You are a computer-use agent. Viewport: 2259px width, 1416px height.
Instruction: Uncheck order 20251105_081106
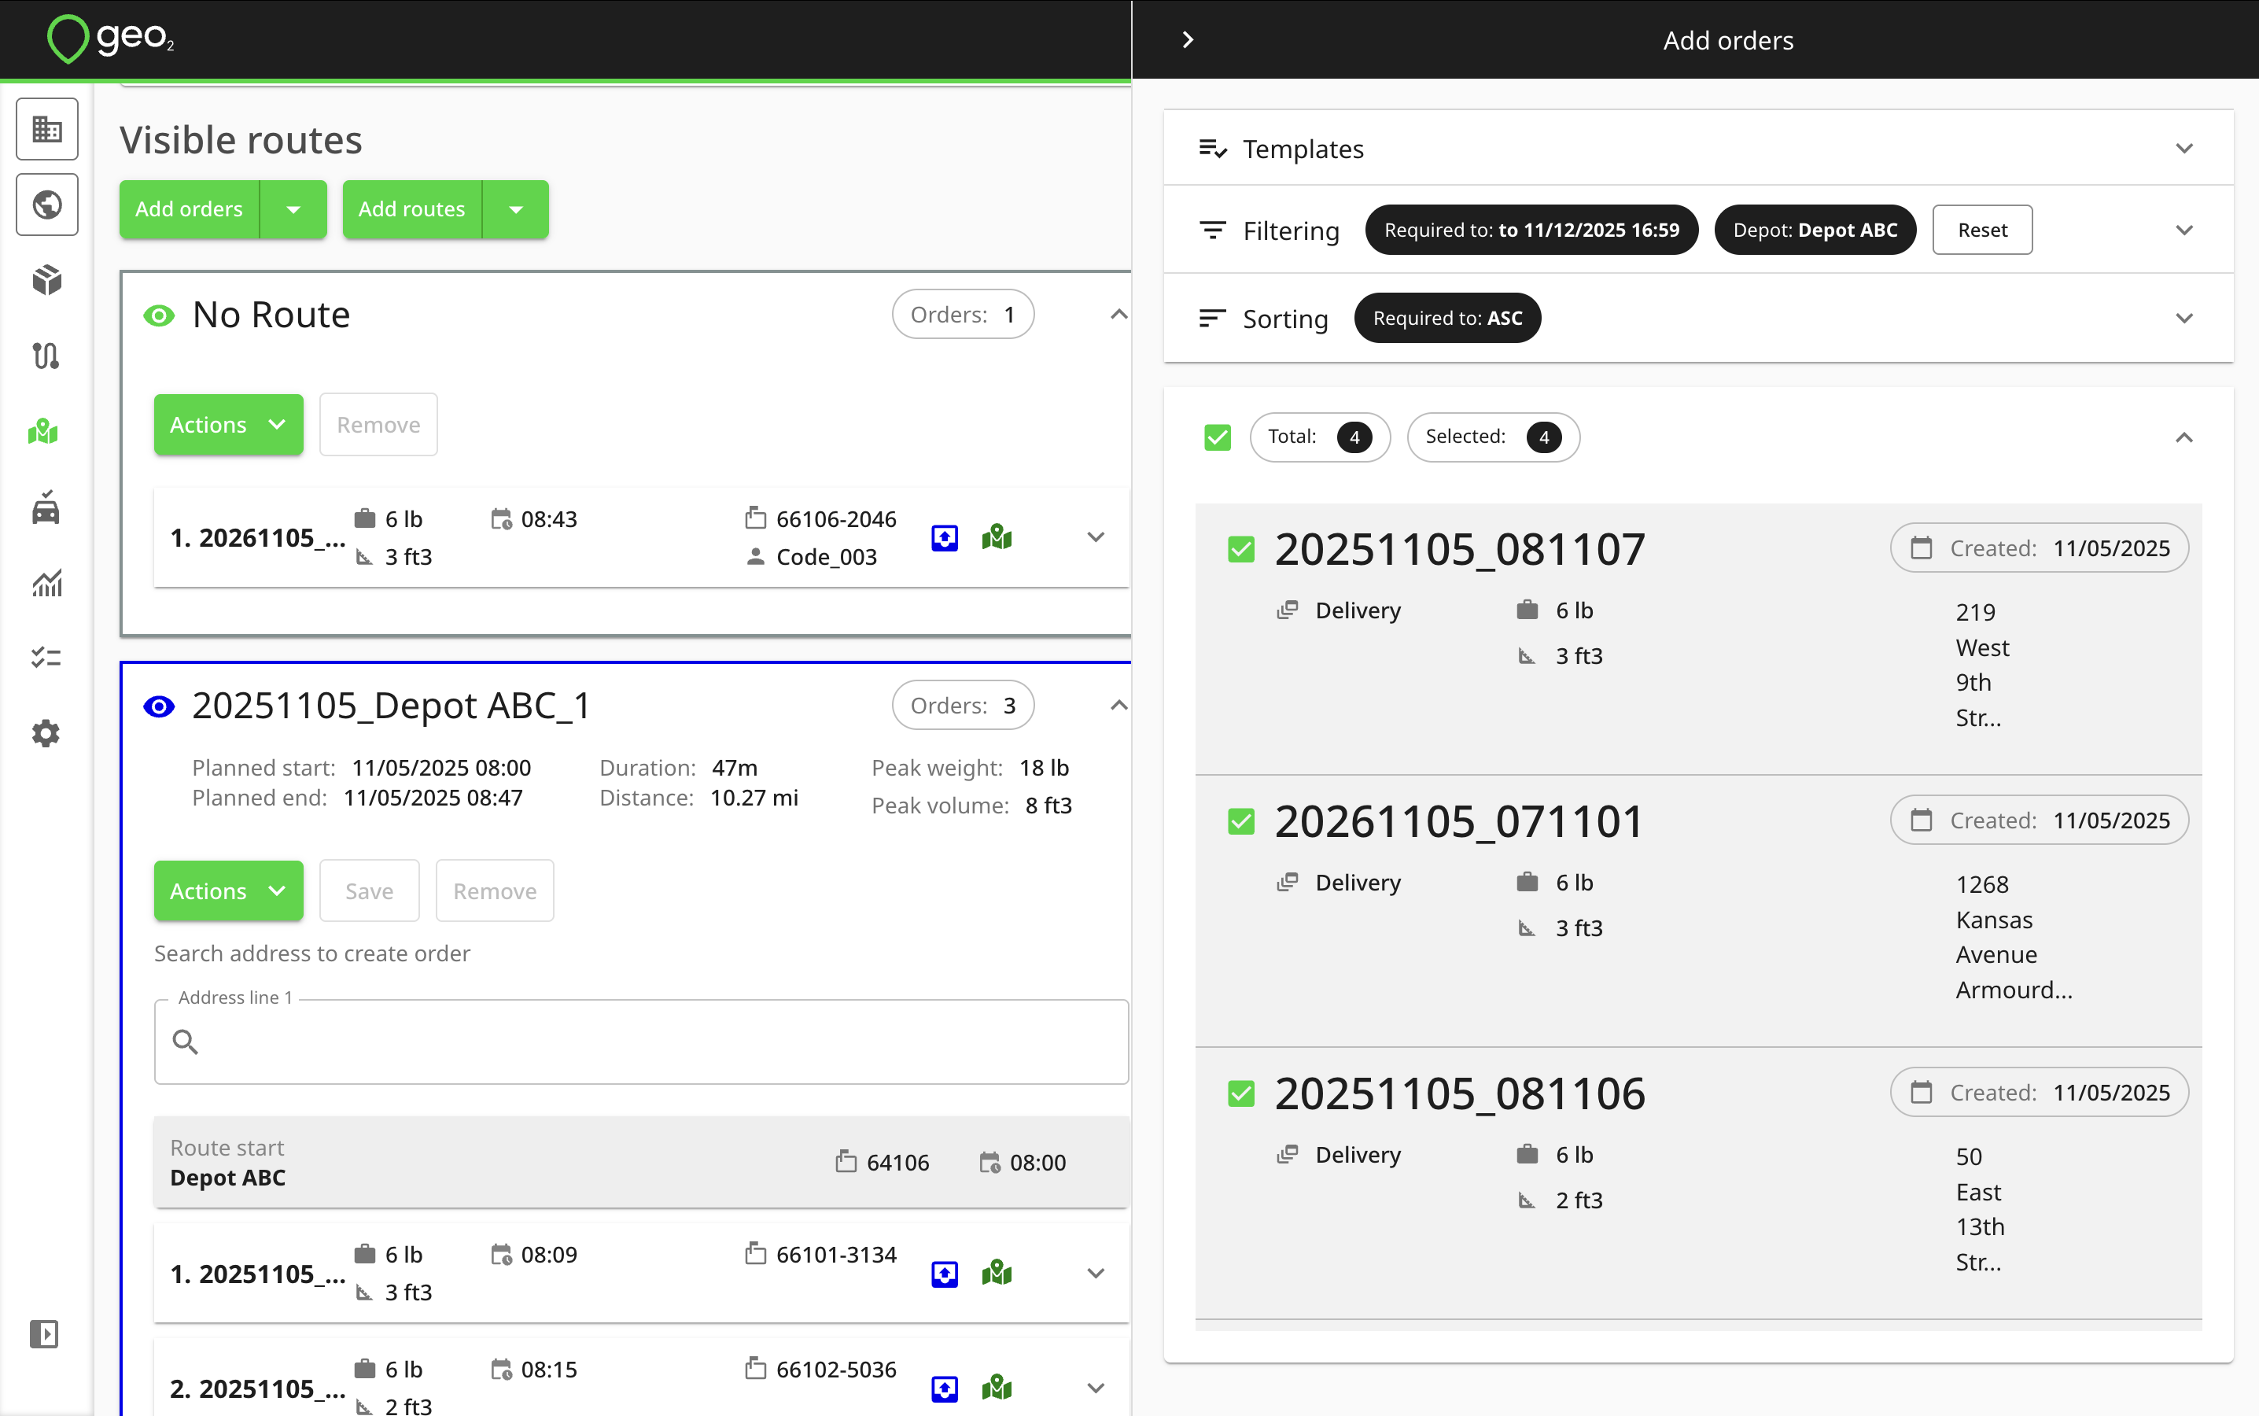[x=1241, y=1093]
